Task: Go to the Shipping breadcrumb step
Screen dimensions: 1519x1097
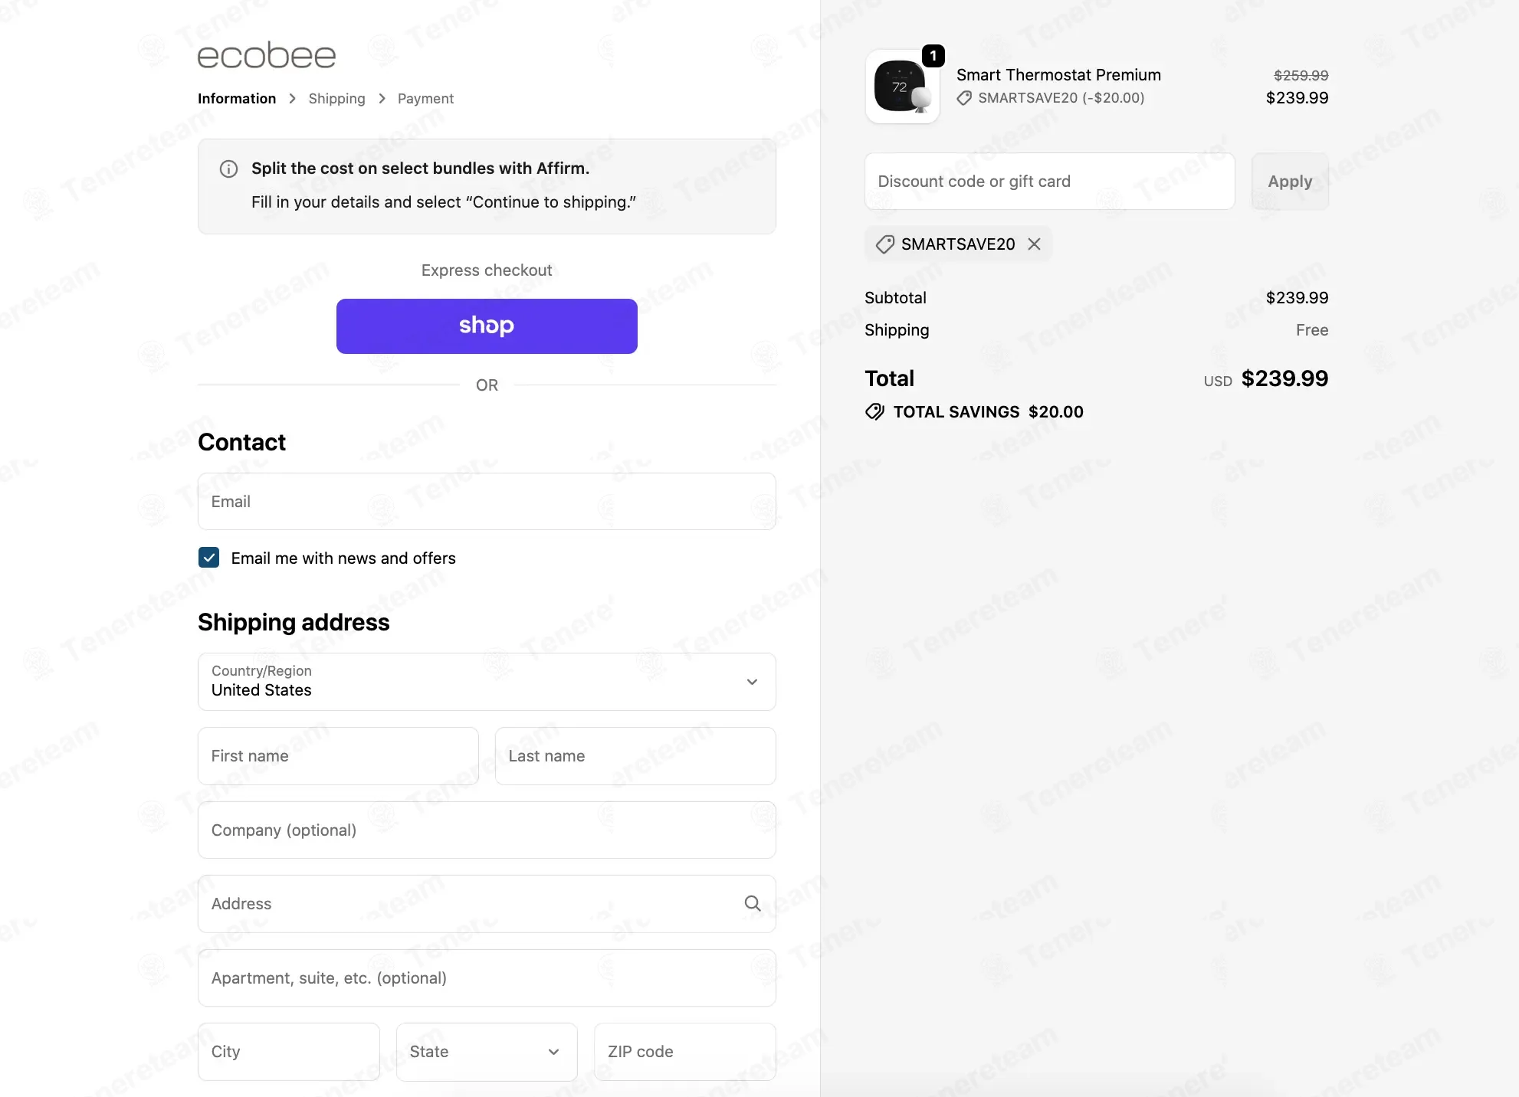Action: point(336,99)
